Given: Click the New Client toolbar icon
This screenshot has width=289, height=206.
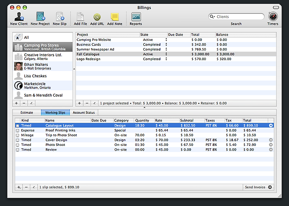Looking at the screenshot, I should click(19, 16).
